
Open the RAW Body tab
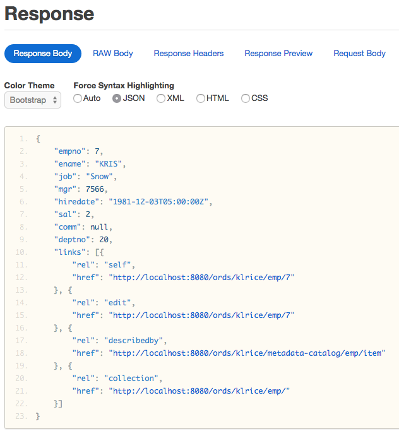pos(113,54)
